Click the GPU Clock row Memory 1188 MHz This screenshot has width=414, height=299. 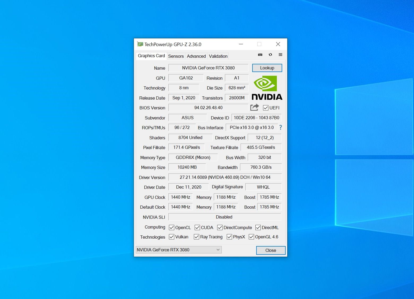(226, 197)
